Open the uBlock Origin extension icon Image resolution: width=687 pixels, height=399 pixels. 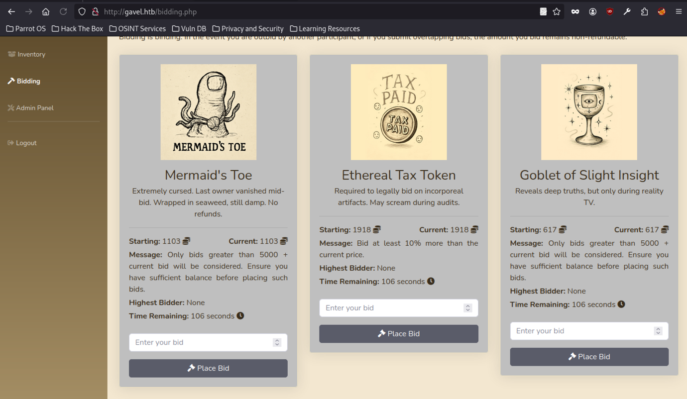tap(609, 11)
